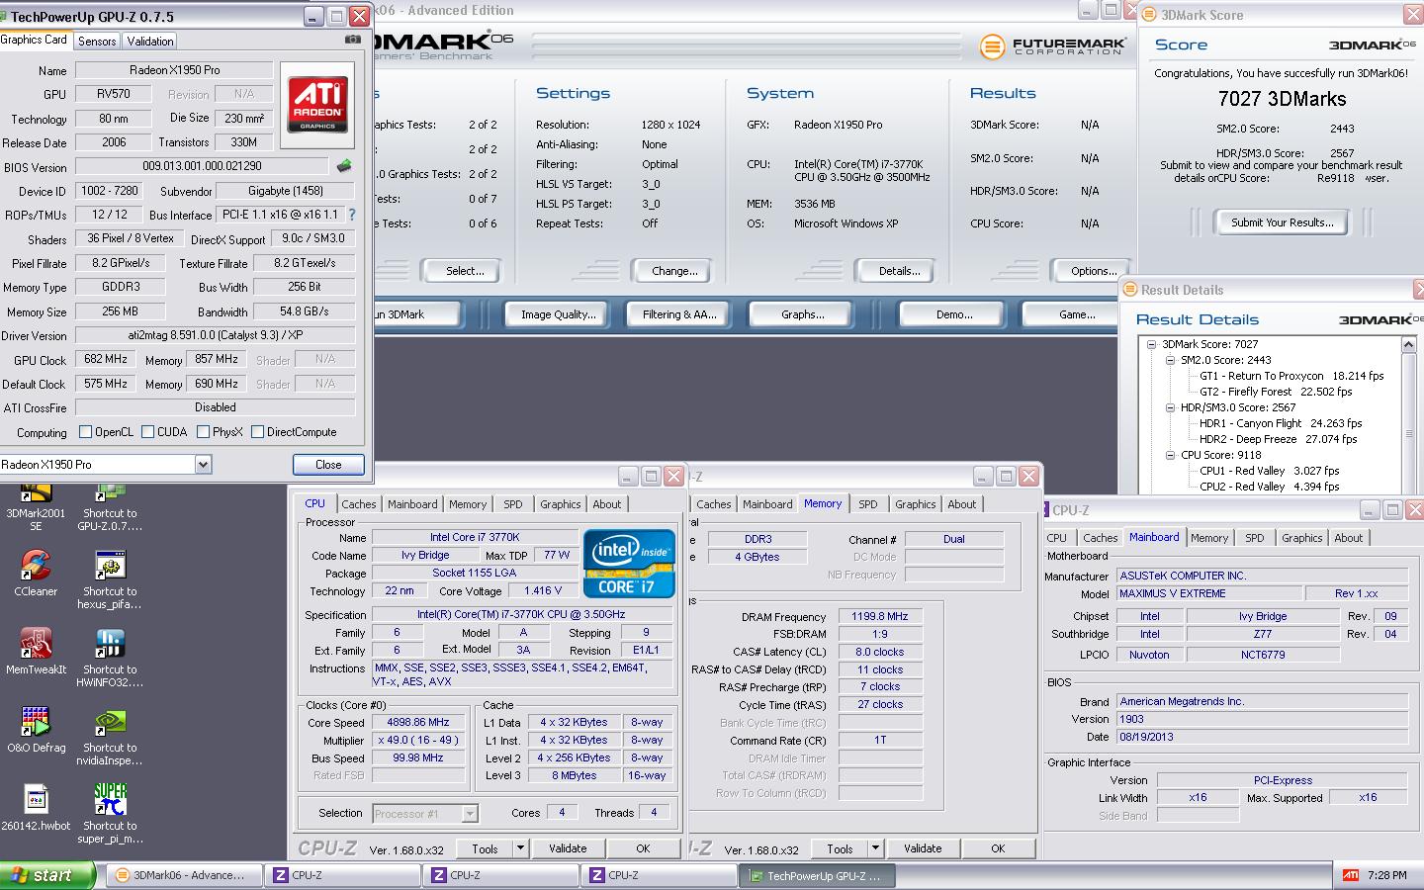Switch to the Validation tab in GPU-Z
The image size is (1424, 890).
pos(150,42)
